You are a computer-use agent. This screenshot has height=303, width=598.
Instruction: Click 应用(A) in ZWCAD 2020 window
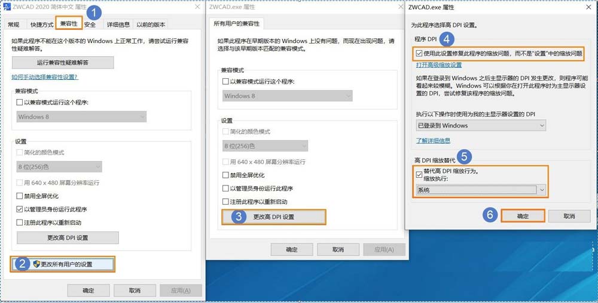click(181, 290)
